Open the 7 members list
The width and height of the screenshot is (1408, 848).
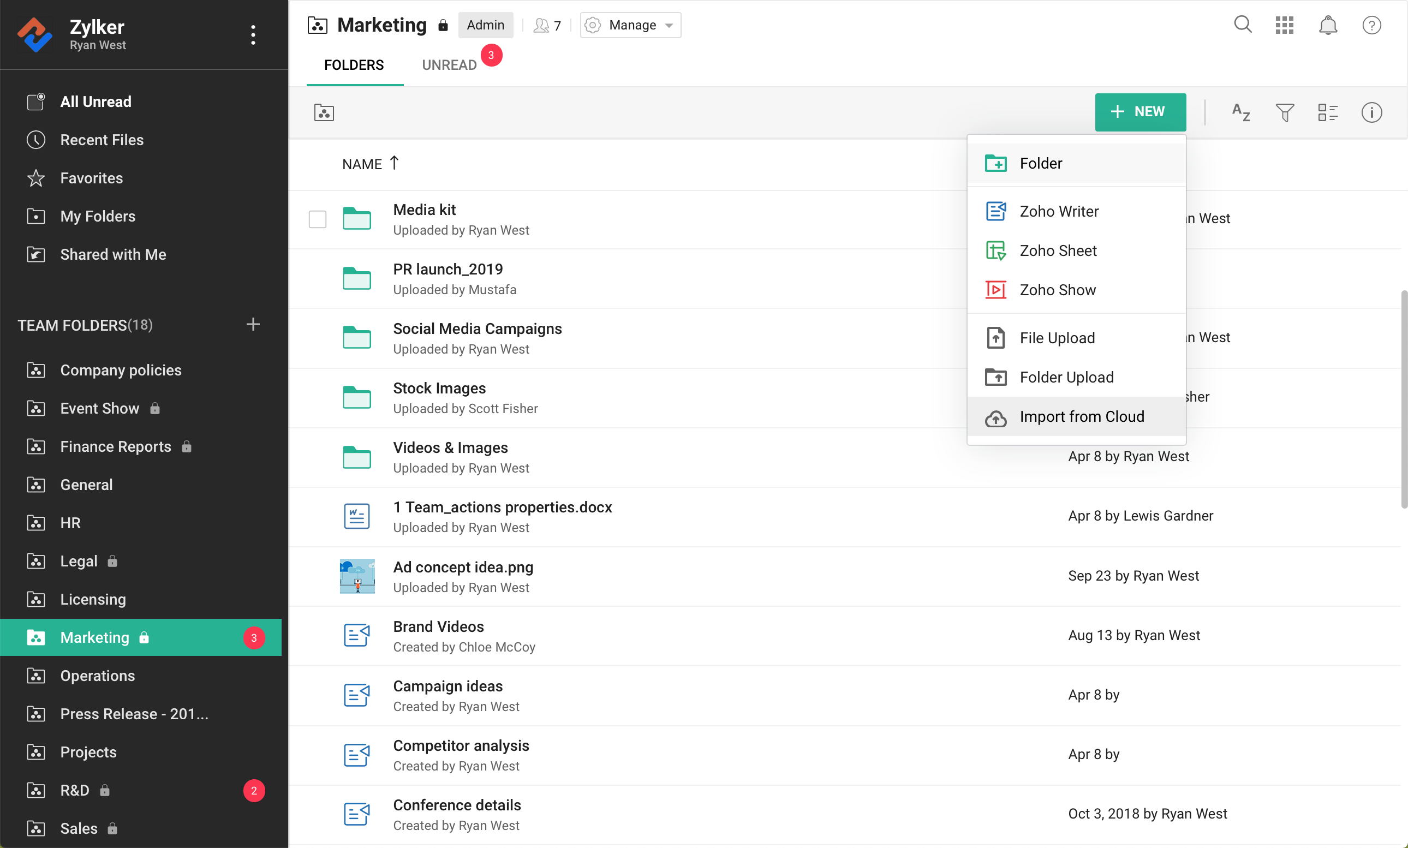pyautogui.click(x=547, y=25)
